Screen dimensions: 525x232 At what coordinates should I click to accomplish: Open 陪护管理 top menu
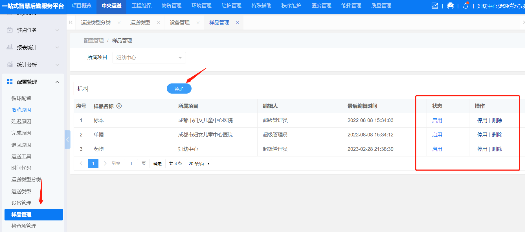click(x=231, y=6)
